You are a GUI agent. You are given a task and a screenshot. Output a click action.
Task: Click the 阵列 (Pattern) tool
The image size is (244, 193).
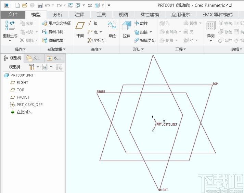(x=211, y=29)
